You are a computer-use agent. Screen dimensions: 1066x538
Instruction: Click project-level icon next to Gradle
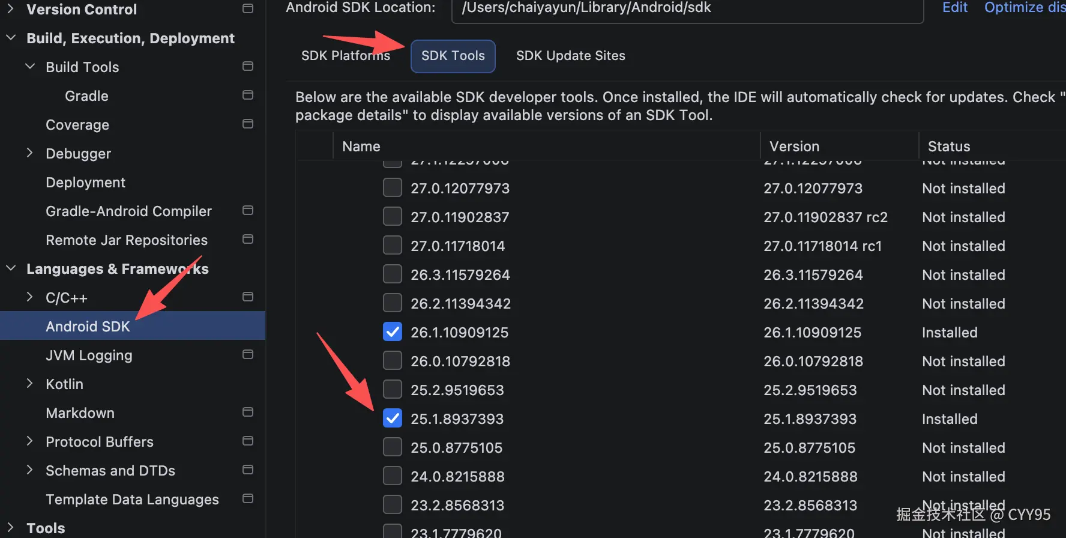pos(247,95)
